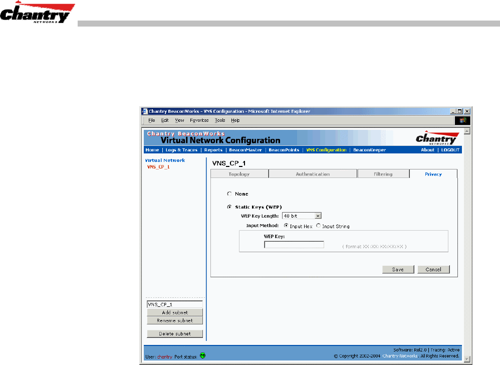Screen dimensions: 500x365
Task: Choose the Input Hex radio option
Action: (286, 226)
